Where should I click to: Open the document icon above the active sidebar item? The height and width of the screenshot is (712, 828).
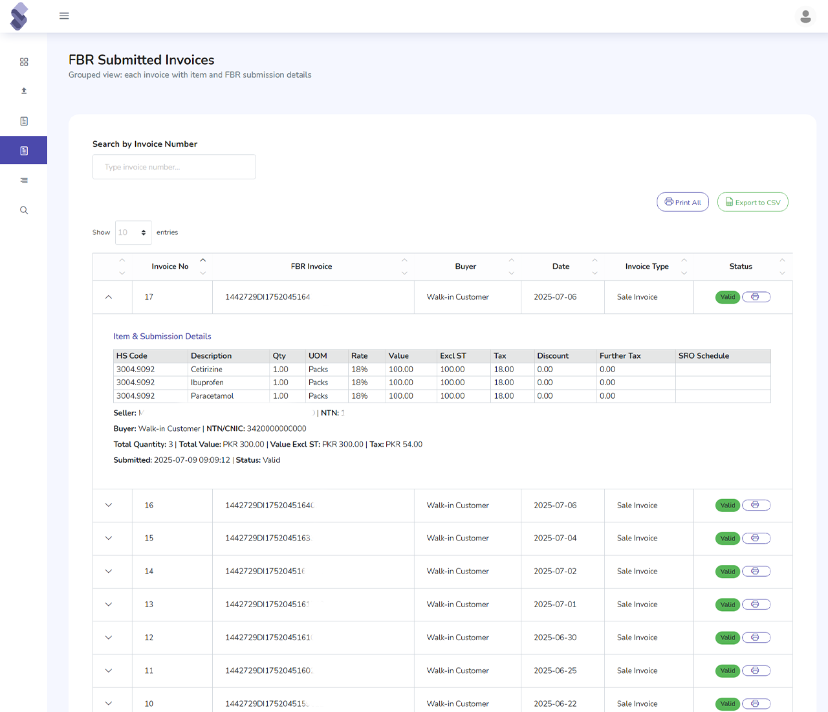pyautogui.click(x=24, y=121)
